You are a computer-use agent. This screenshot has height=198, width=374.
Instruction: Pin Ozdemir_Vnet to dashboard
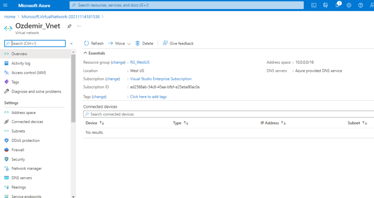pyautogui.click(x=69, y=26)
